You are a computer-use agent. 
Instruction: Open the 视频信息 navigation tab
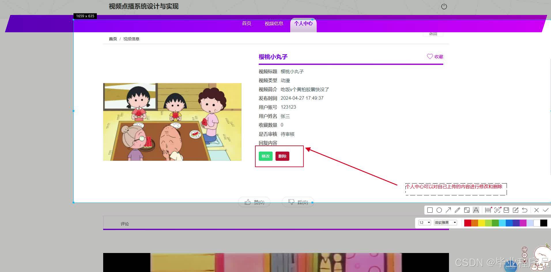click(x=274, y=24)
